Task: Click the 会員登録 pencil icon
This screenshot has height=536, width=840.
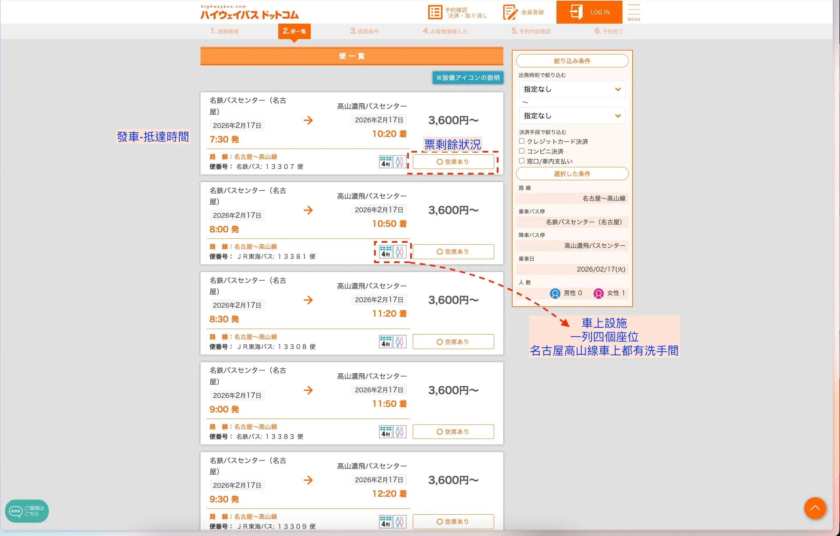Action: [510, 12]
